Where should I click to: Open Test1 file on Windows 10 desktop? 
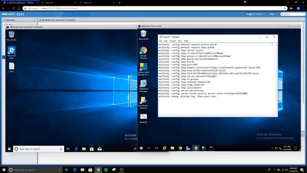tap(12, 67)
